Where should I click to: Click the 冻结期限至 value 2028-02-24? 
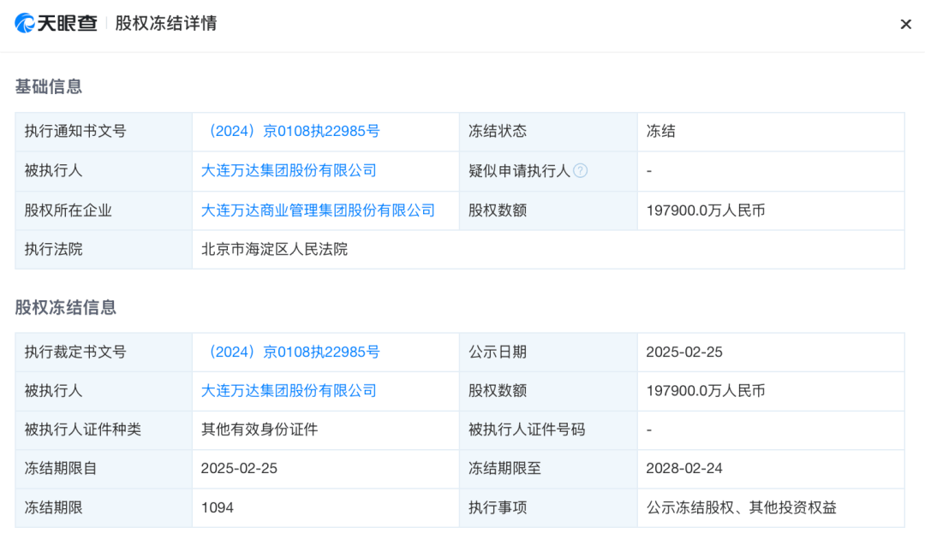[x=684, y=468]
